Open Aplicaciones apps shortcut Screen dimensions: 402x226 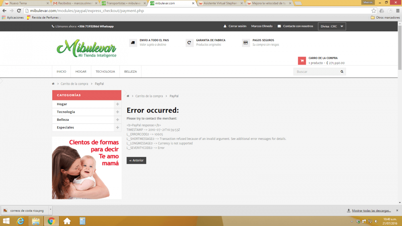pos(13,18)
